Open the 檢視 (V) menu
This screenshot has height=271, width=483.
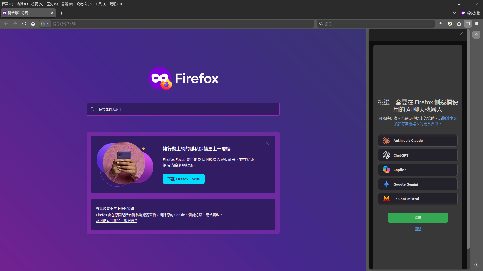37,4
